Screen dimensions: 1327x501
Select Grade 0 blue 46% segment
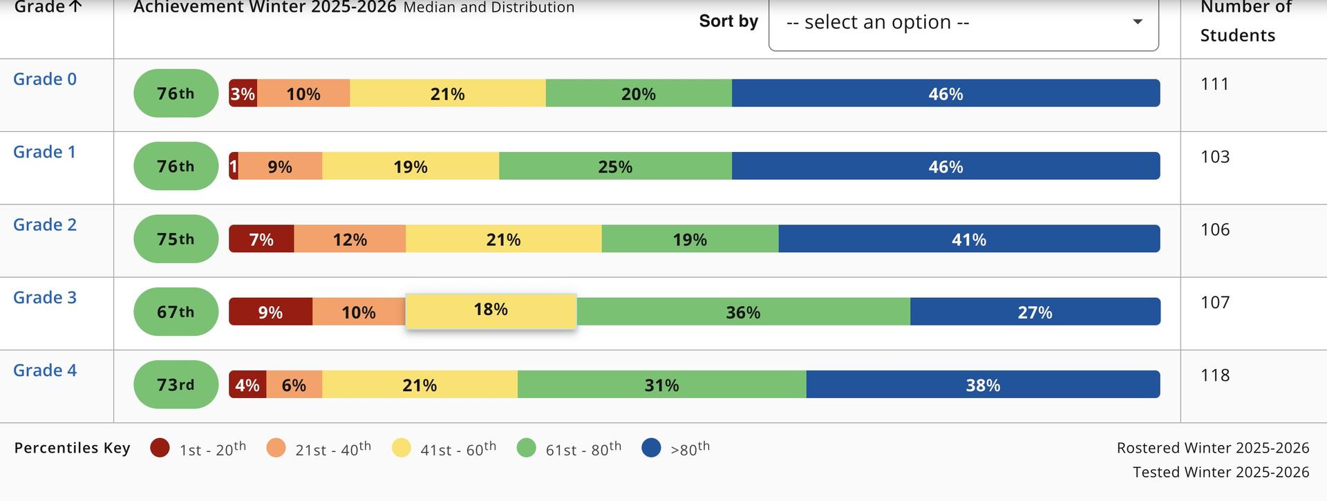click(945, 93)
